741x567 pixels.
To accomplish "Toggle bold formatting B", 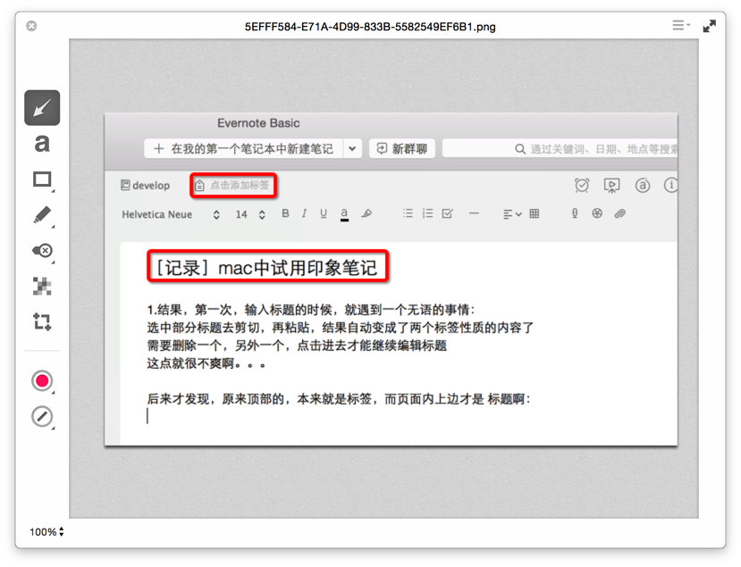I will tap(285, 213).
